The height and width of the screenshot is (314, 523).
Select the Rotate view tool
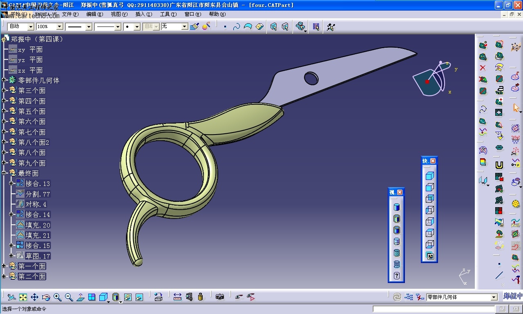click(x=46, y=297)
